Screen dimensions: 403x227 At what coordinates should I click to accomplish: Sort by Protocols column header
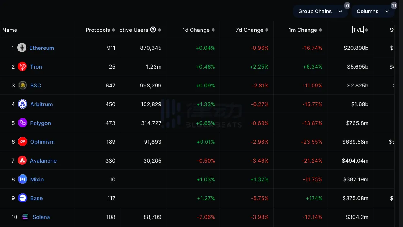point(100,30)
